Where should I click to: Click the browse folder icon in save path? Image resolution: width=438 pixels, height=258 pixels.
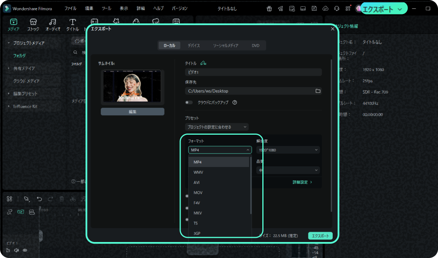pos(318,91)
